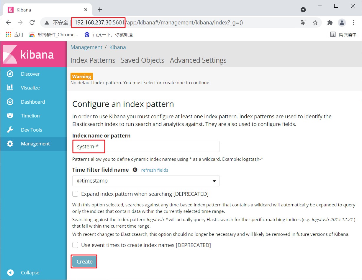Click the refresh fields link
362x280 pixels.
[155, 170]
